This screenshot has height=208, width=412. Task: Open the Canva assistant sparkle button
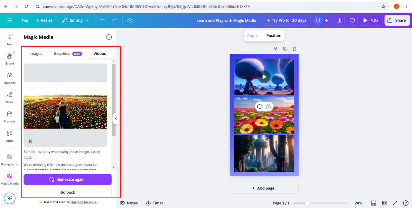pyautogui.click(x=10, y=198)
